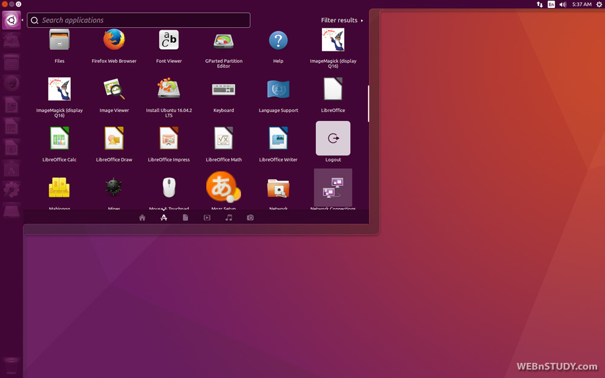Click the Ubuntu Dash launcher button
Screen dimensions: 605x378
pyautogui.click(x=11, y=20)
